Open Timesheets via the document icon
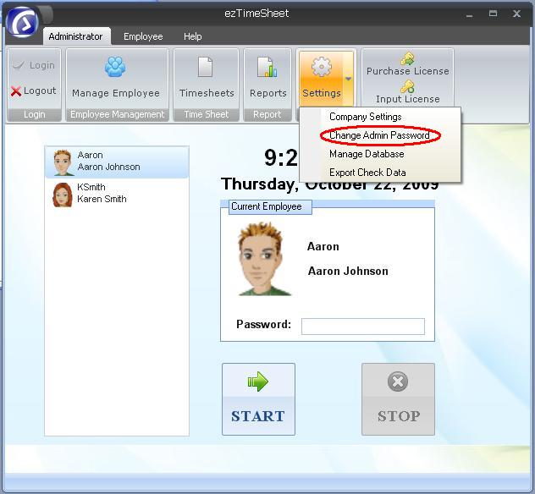 pos(206,67)
